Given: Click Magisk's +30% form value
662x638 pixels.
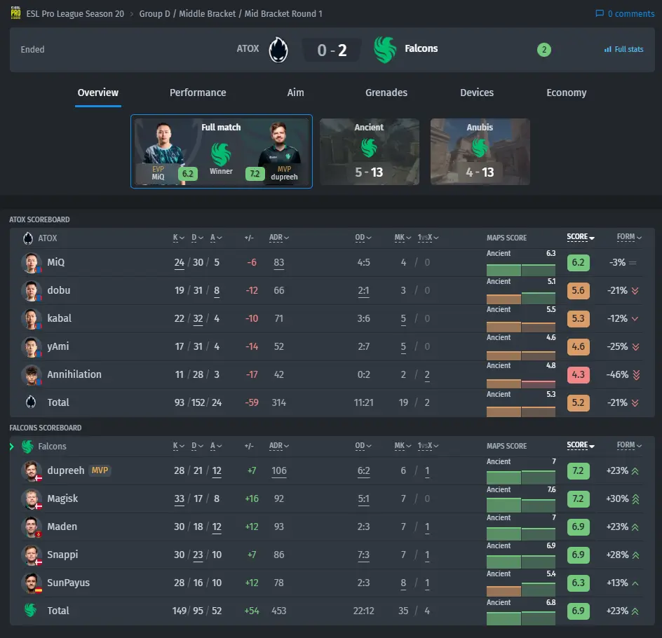Looking at the screenshot, I should [x=617, y=498].
